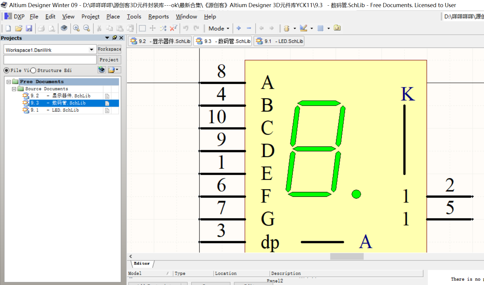Click the Copy icon in toolbar
Screen dimensions: 484x285
pos(109,28)
